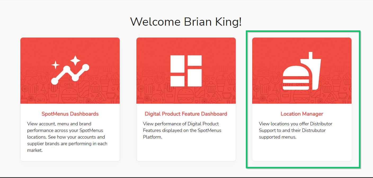Click the SpotMenus Dashboards chart-line icon

pos(70,70)
